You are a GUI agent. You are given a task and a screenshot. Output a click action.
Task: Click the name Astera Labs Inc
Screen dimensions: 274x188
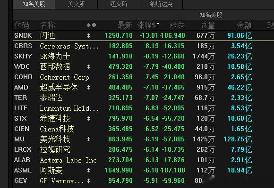(x=68, y=160)
